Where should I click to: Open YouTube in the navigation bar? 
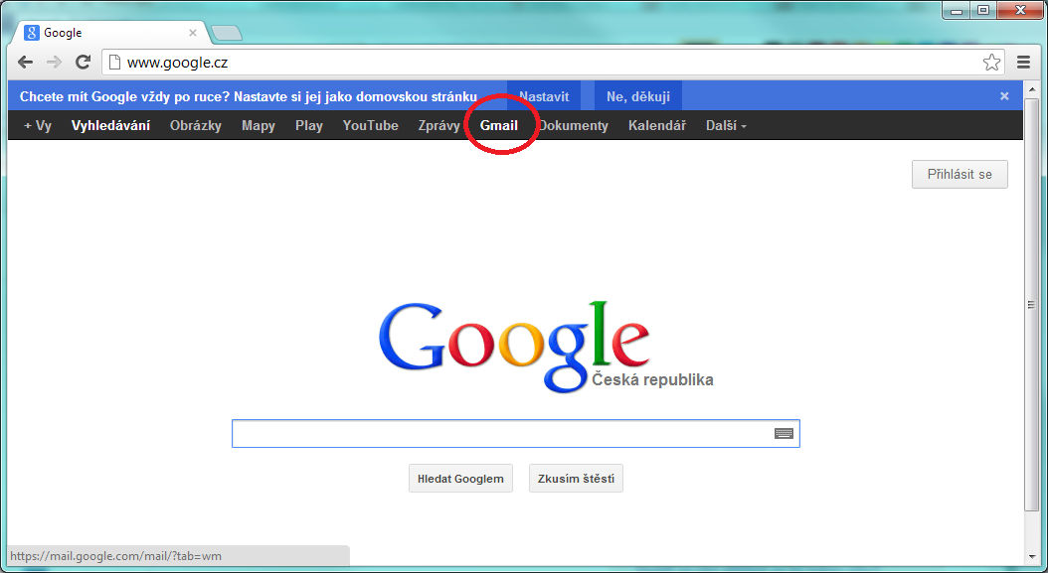click(370, 125)
